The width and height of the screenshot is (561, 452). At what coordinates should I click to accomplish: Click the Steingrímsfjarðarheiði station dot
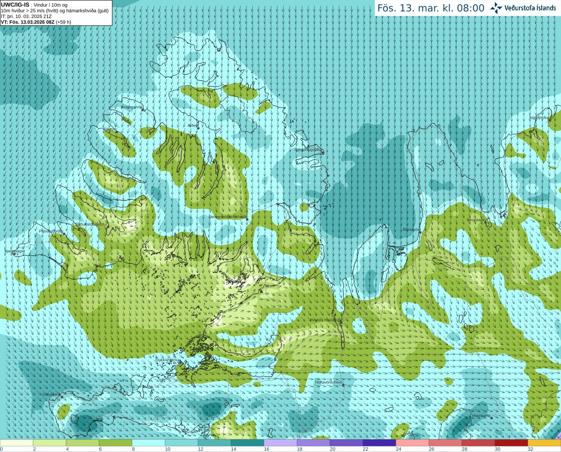coord(247,219)
